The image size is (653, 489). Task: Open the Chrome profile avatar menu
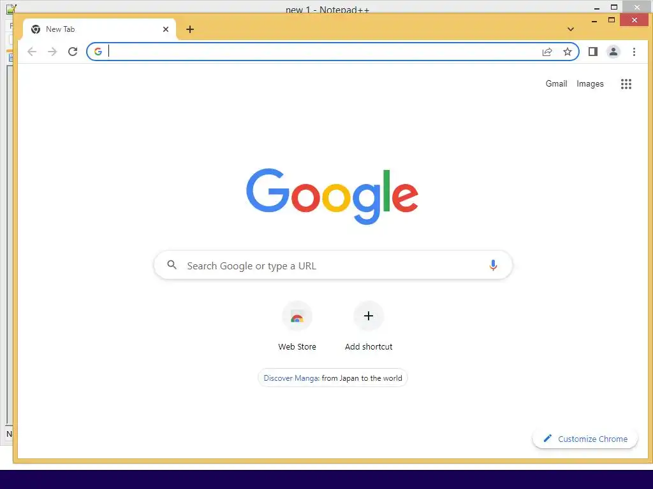(x=613, y=52)
